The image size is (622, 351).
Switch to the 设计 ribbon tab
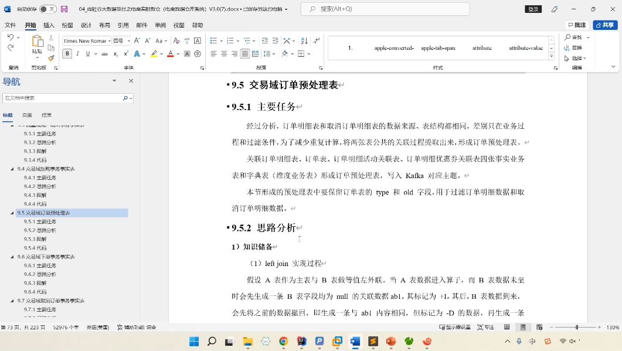coord(86,25)
